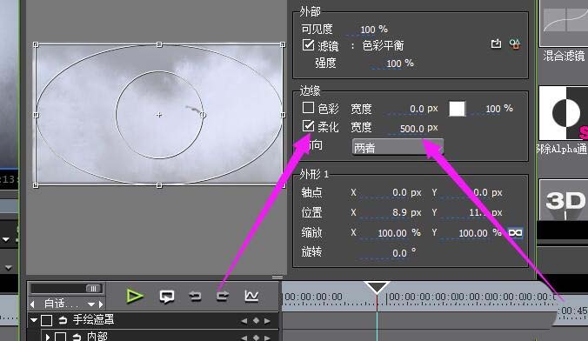This screenshot has height=341, width=588.
Task: Enable the 色彩 edge color checkbox
Action: coord(308,108)
